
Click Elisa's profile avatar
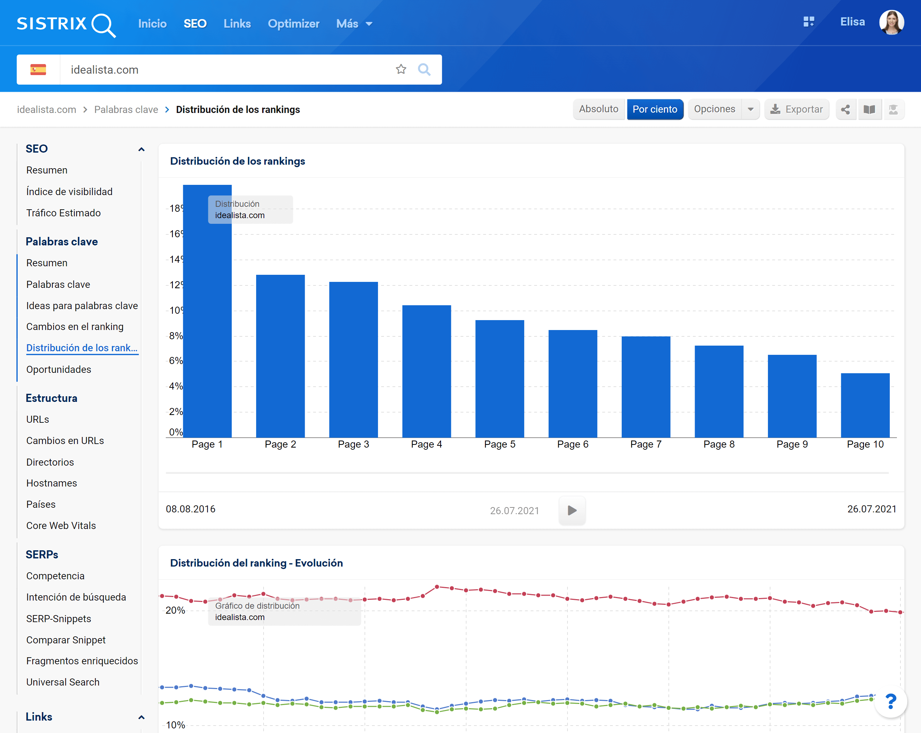(x=891, y=22)
